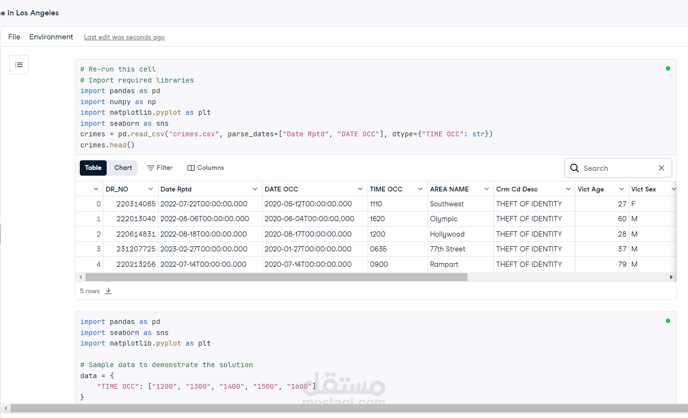Screen dimensions: 688x418
Task: Open the Vict Age column dropdown
Action: tap(622, 189)
